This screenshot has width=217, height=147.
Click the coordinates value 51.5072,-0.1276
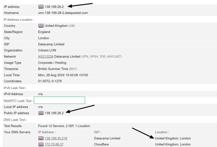click(x=50, y=81)
